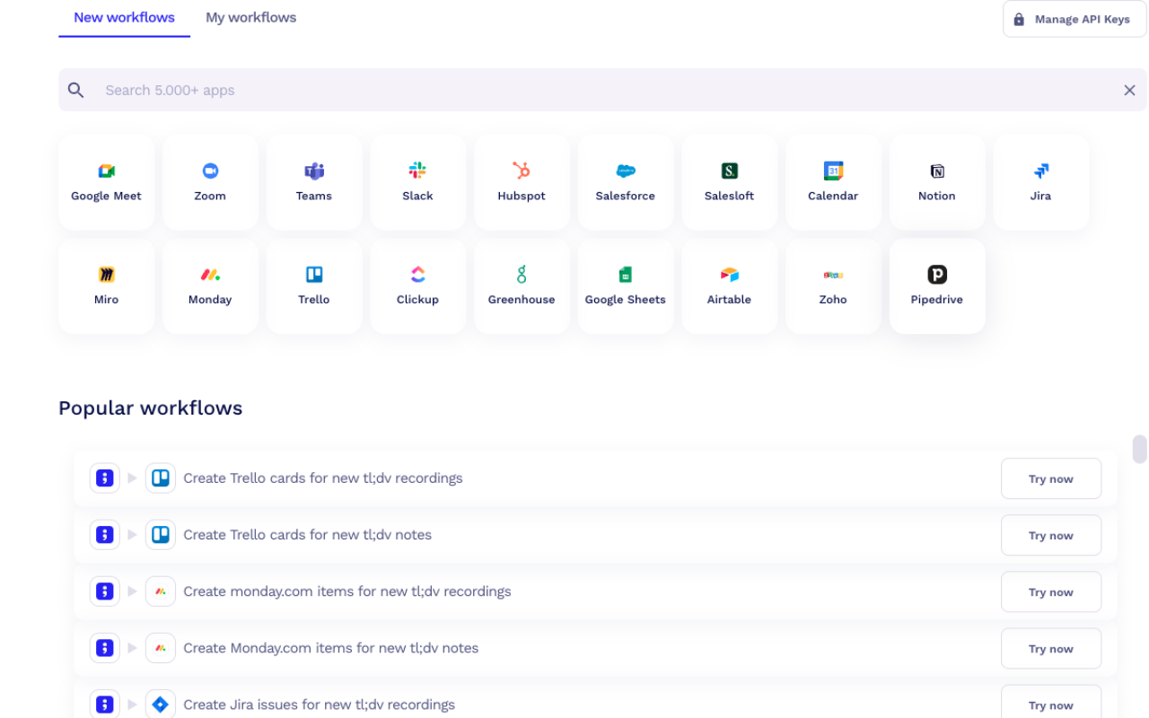Expand the Jira issues workflow details
The height and width of the screenshot is (718, 1149).
(132, 704)
